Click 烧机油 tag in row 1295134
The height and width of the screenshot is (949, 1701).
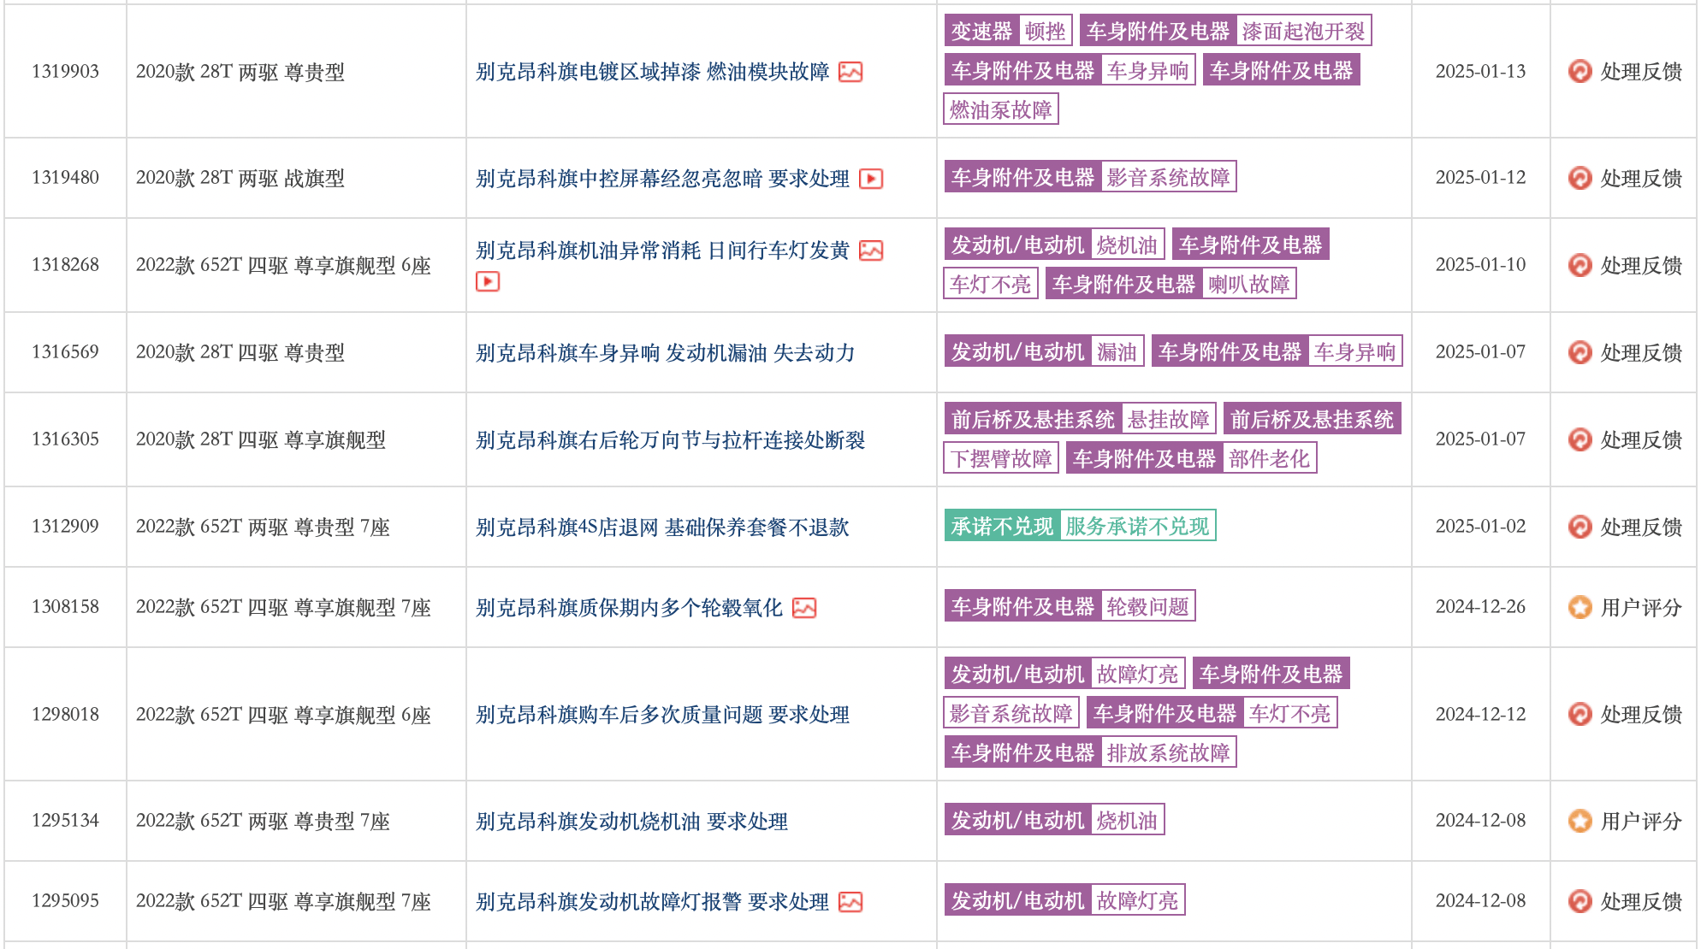(x=1127, y=821)
